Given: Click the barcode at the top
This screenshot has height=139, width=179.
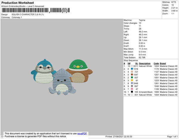Looking at the screenshot, I should point(36,10).
